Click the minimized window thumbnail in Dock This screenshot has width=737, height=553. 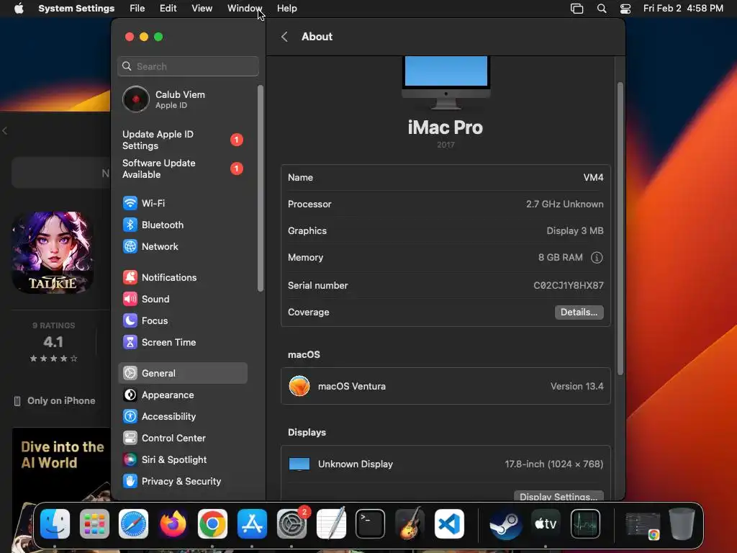643,525
